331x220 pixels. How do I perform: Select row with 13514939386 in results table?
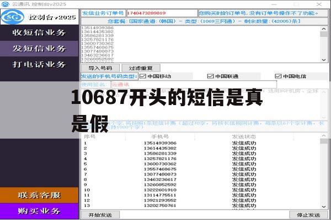point(201,143)
